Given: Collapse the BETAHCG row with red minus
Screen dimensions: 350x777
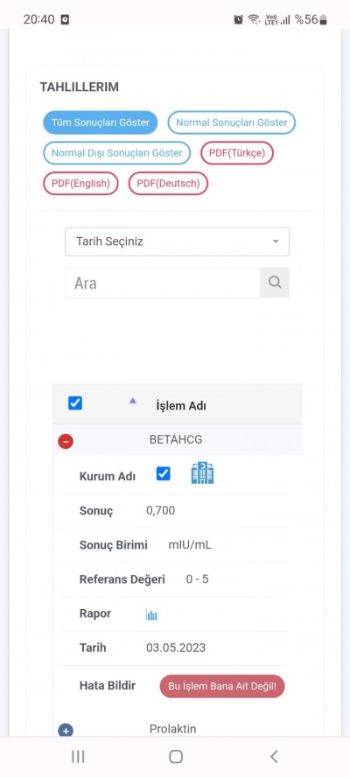Looking at the screenshot, I should pos(66,441).
